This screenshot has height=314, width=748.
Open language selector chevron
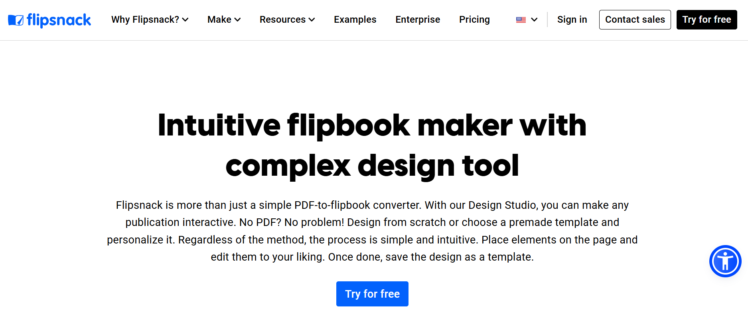point(535,20)
